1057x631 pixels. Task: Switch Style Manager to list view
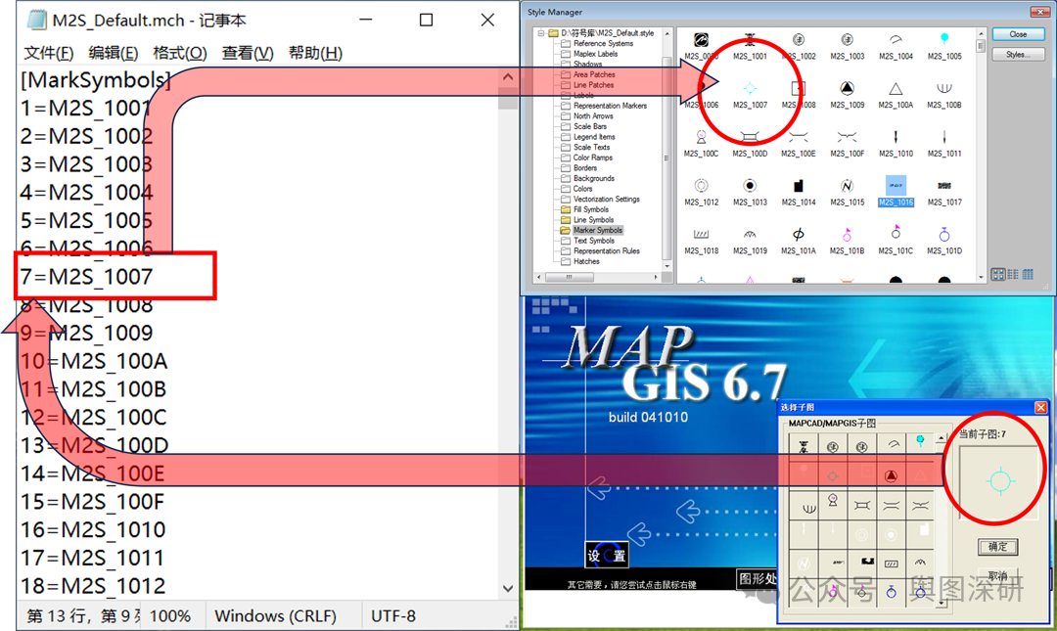coord(1012,275)
